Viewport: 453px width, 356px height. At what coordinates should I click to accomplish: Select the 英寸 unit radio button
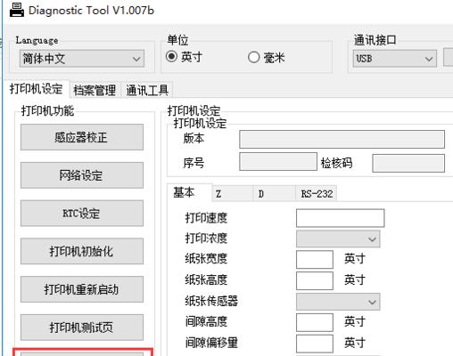click(x=171, y=56)
